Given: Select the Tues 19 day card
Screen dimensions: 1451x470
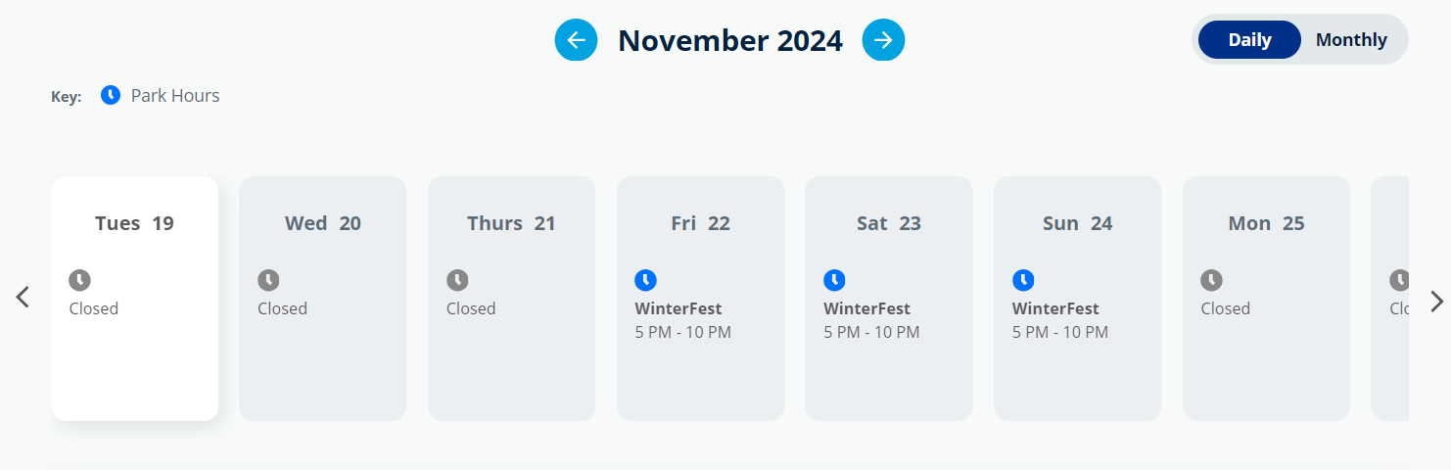Looking at the screenshot, I should 135,299.
